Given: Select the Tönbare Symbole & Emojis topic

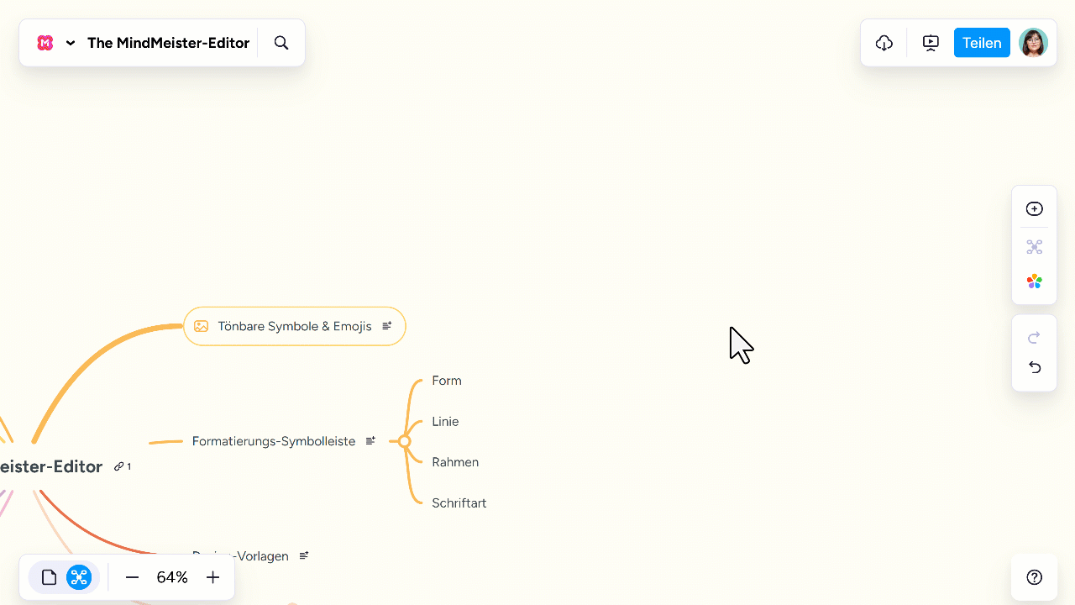Looking at the screenshot, I should pyautogui.click(x=295, y=326).
